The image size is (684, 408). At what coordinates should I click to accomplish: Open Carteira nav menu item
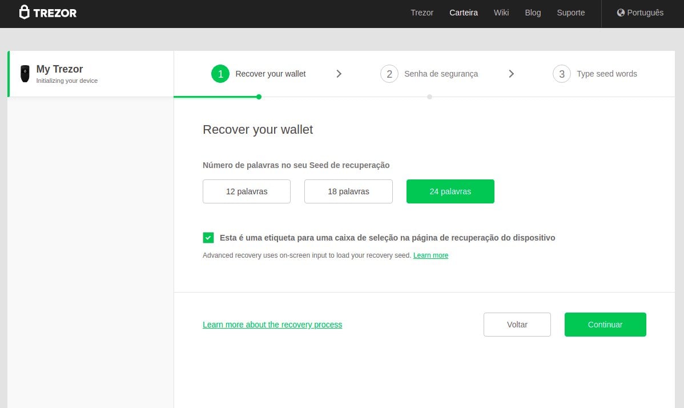(463, 13)
